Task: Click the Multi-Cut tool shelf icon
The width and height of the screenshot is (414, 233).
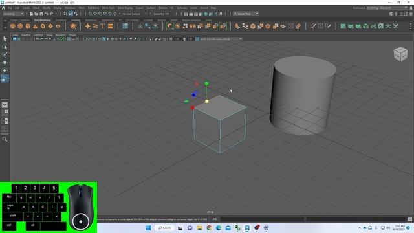Action: tap(313, 26)
